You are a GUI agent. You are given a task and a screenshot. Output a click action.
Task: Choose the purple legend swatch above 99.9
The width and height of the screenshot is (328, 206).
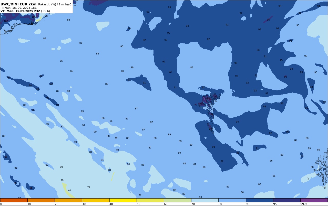coord(314,200)
